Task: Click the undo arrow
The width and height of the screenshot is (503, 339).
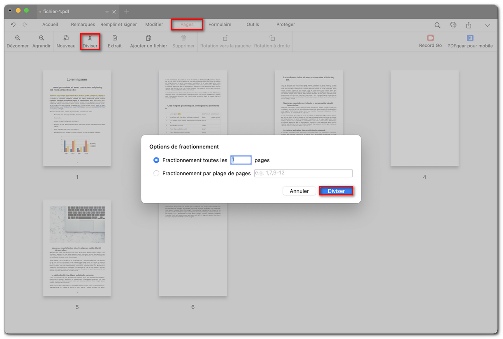Action: point(12,25)
